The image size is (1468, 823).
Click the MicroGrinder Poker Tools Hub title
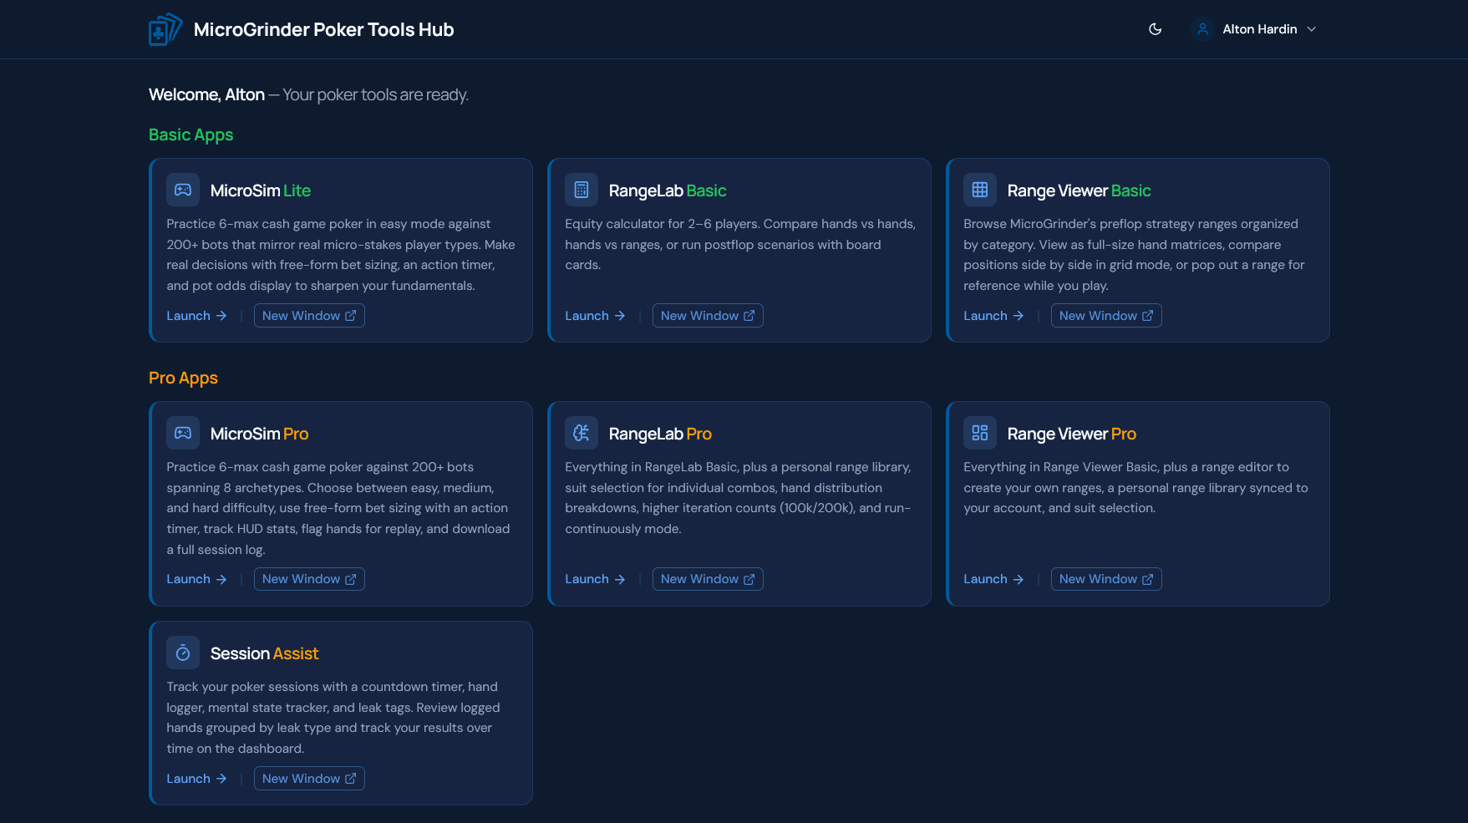pyautogui.click(x=323, y=29)
